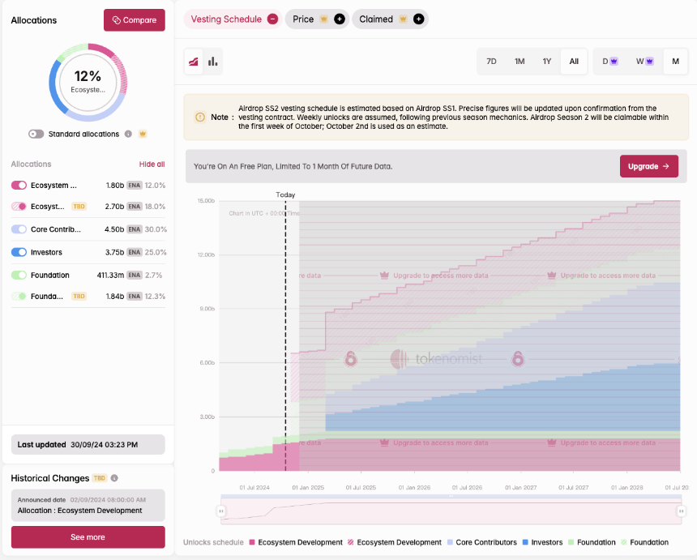
Task: Select the 1Y time range tab
Action: point(547,62)
